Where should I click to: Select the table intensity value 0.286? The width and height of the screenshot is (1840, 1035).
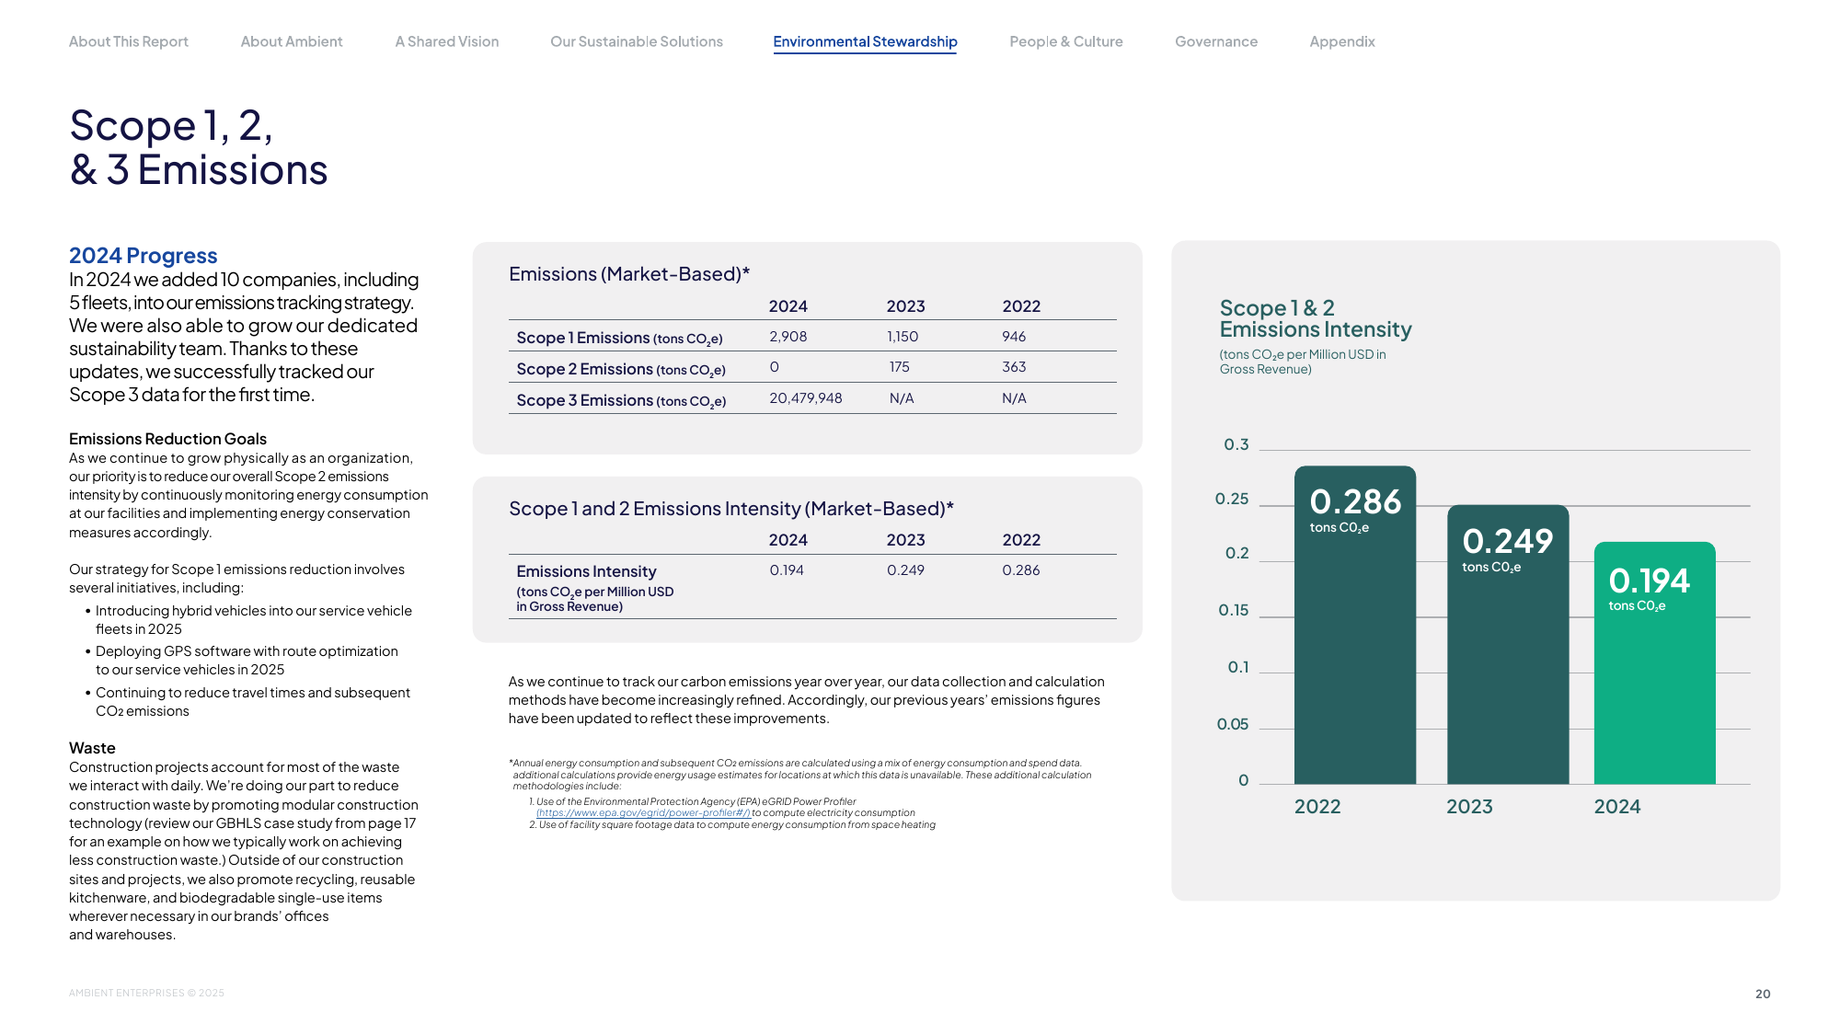(1021, 570)
